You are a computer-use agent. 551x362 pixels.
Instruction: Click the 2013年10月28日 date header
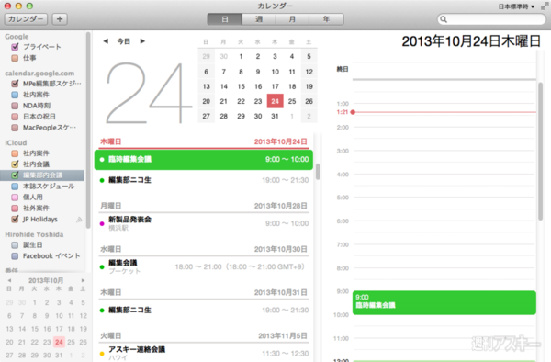point(280,206)
